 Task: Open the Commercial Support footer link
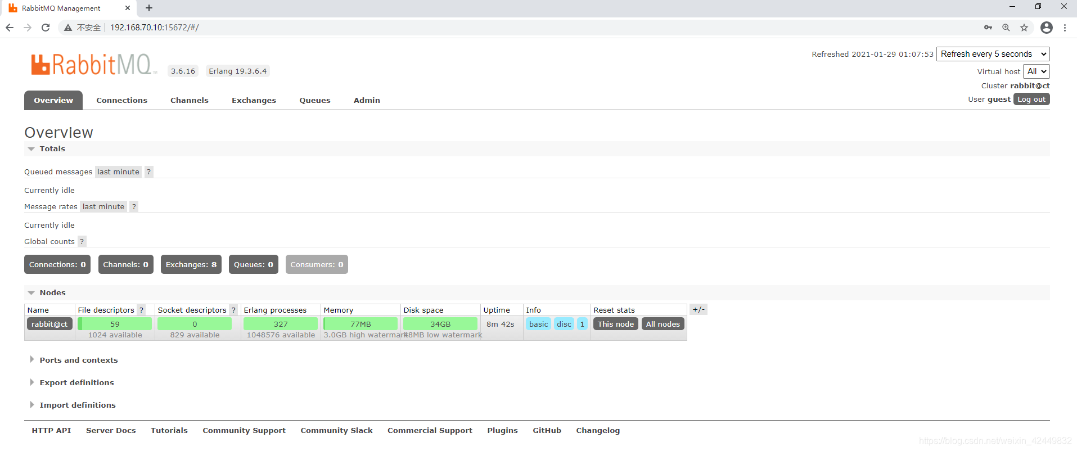click(x=430, y=431)
